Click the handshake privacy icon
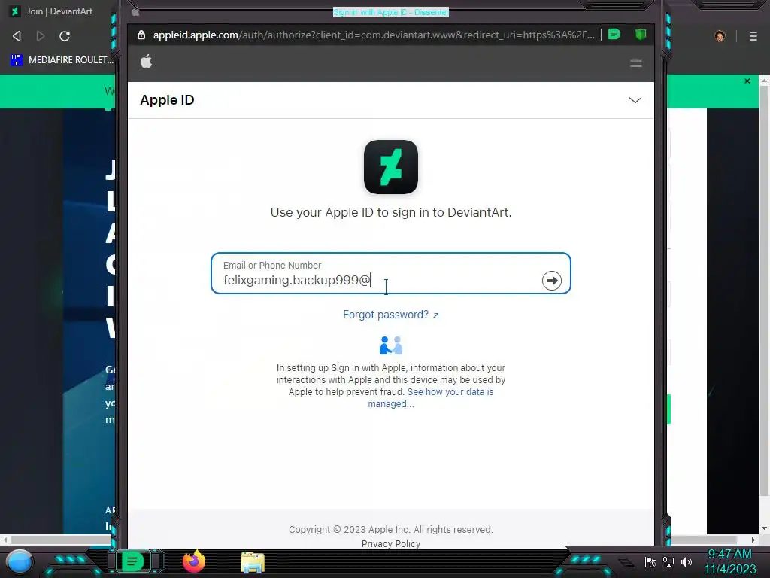This screenshot has height=578, width=770. pyautogui.click(x=391, y=345)
